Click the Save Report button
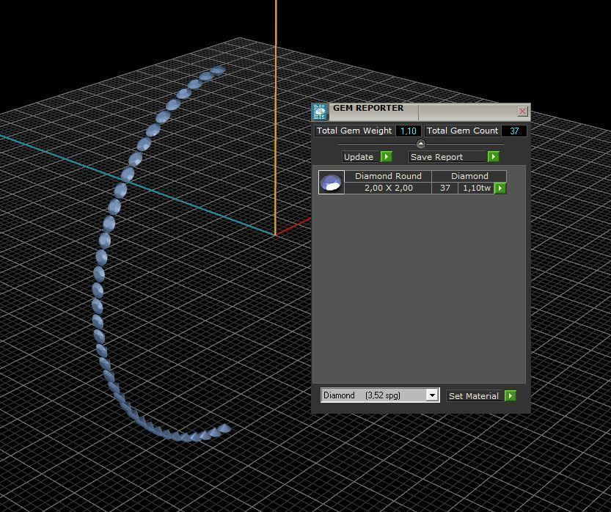Screen dimensions: 611x512 point(447,157)
